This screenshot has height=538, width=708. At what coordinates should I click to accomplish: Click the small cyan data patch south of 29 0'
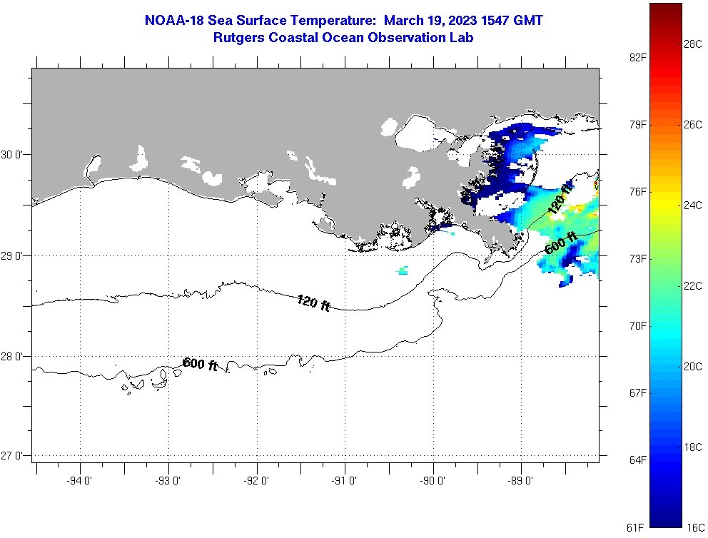(403, 270)
